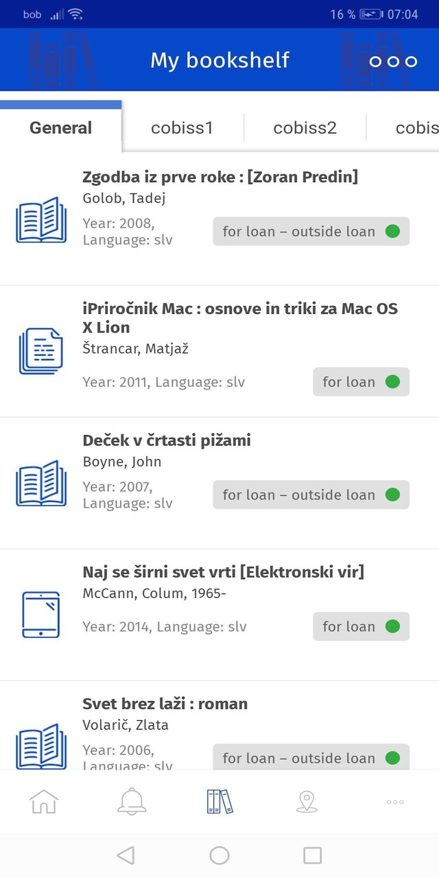Viewport: 439px width, 878px height.
Task: Click the document stack icon beside iPriročnik Mac
Action: point(41,352)
